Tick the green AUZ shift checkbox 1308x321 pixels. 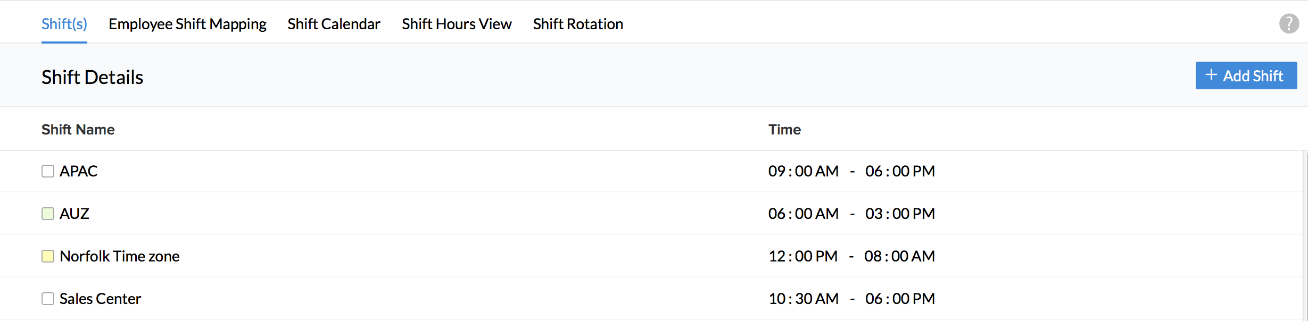click(48, 214)
